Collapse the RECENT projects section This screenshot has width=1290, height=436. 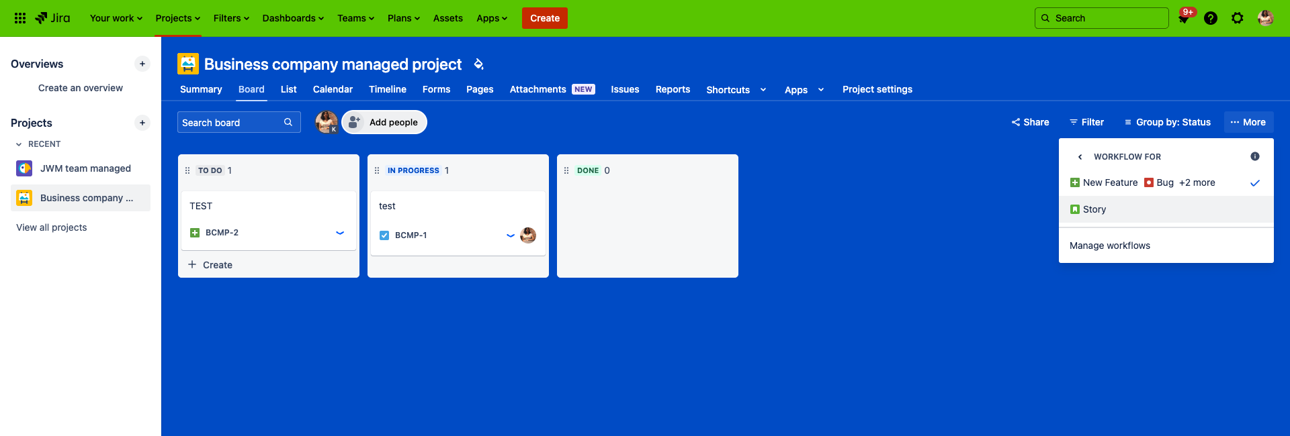(19, 144)
